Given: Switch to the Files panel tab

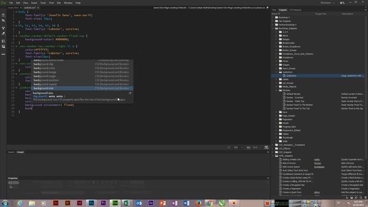Looking at the screenshot, I should click(x=274, y=10).
